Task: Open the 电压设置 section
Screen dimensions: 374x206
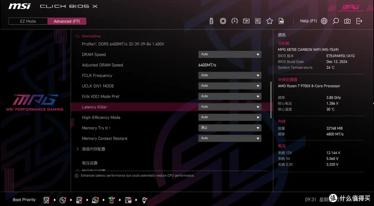Action: click(x=90, y=163)
